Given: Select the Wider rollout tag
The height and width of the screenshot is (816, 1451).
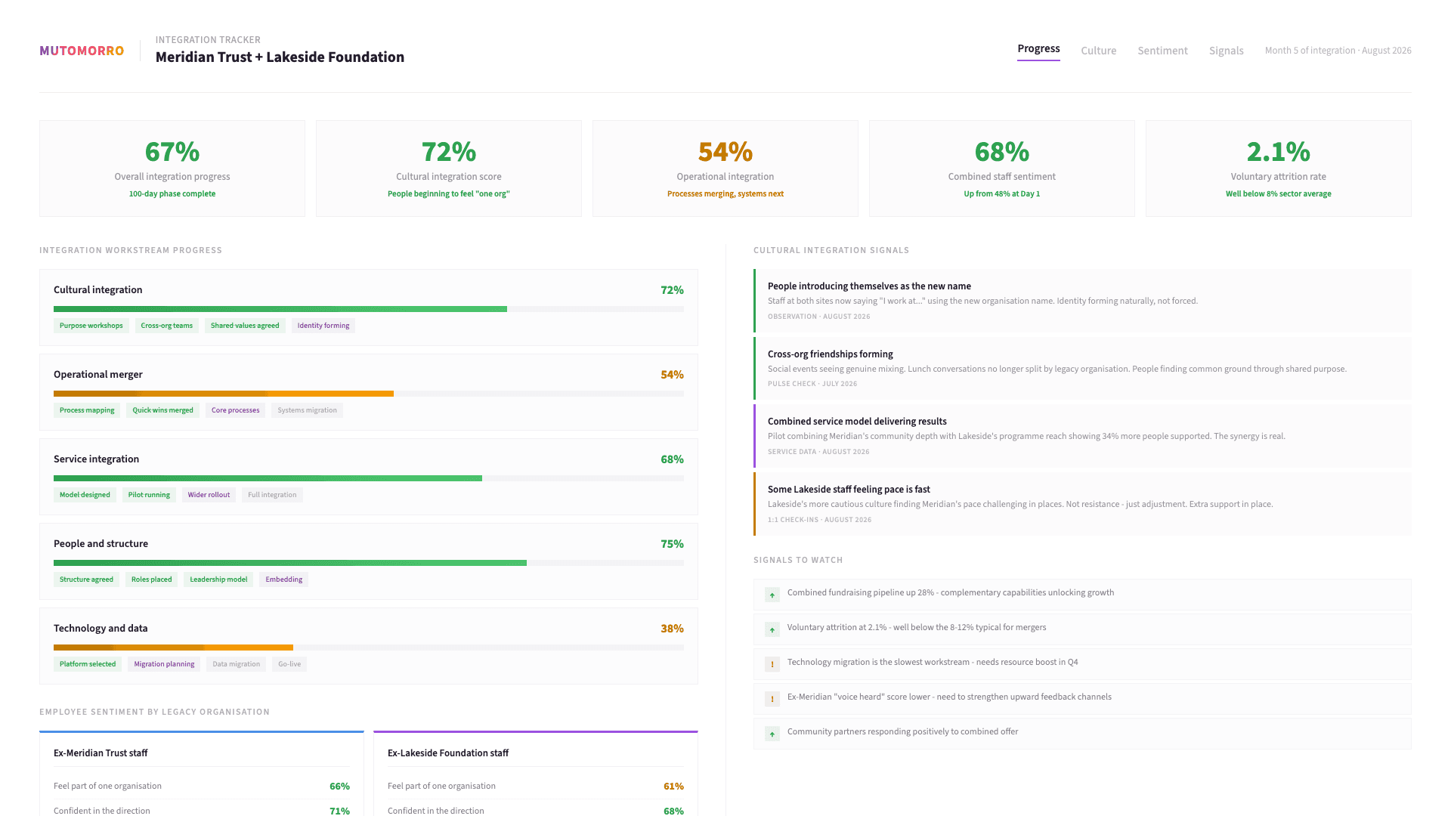Looking at the screenshot, I should [x=209, y=495].
